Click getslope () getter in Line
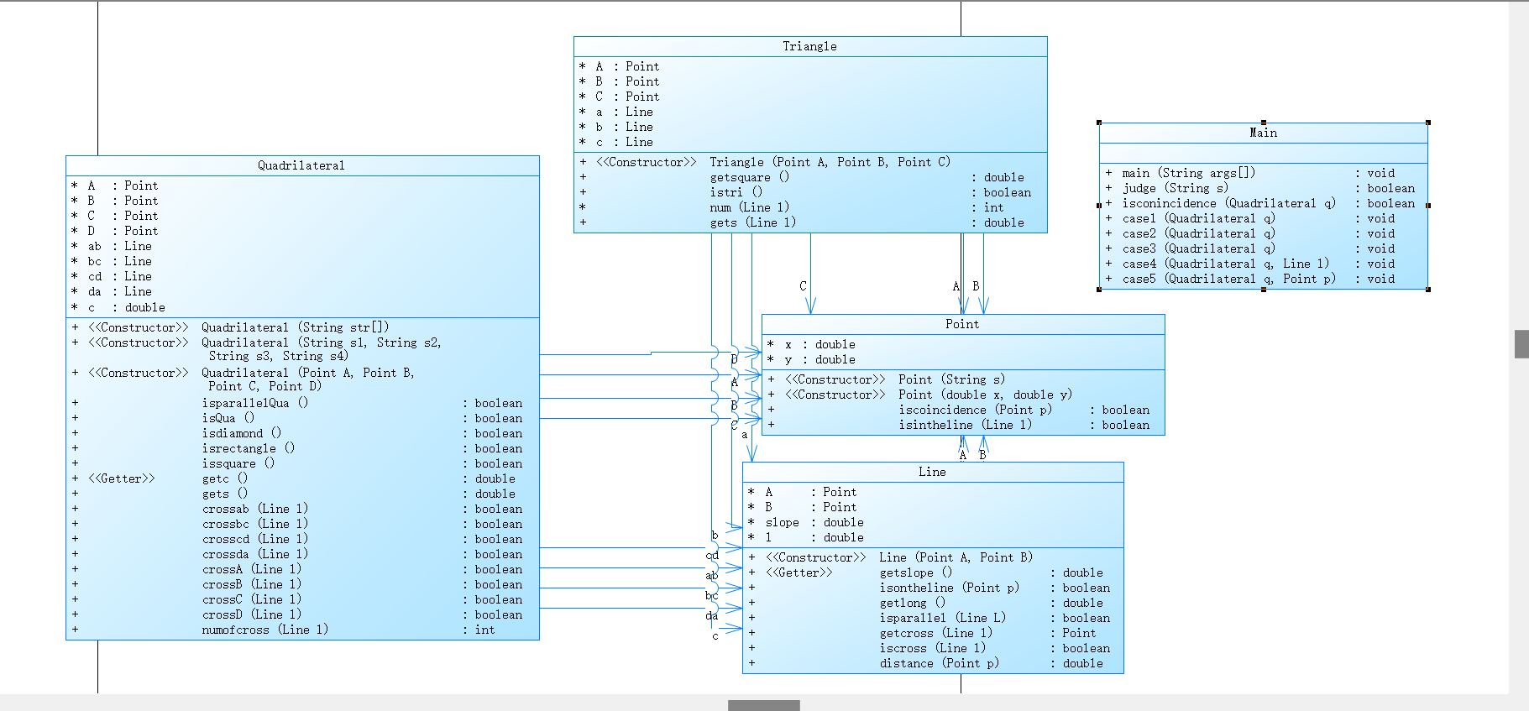This screenshot has height=711, width=1529. coord(933,573)
